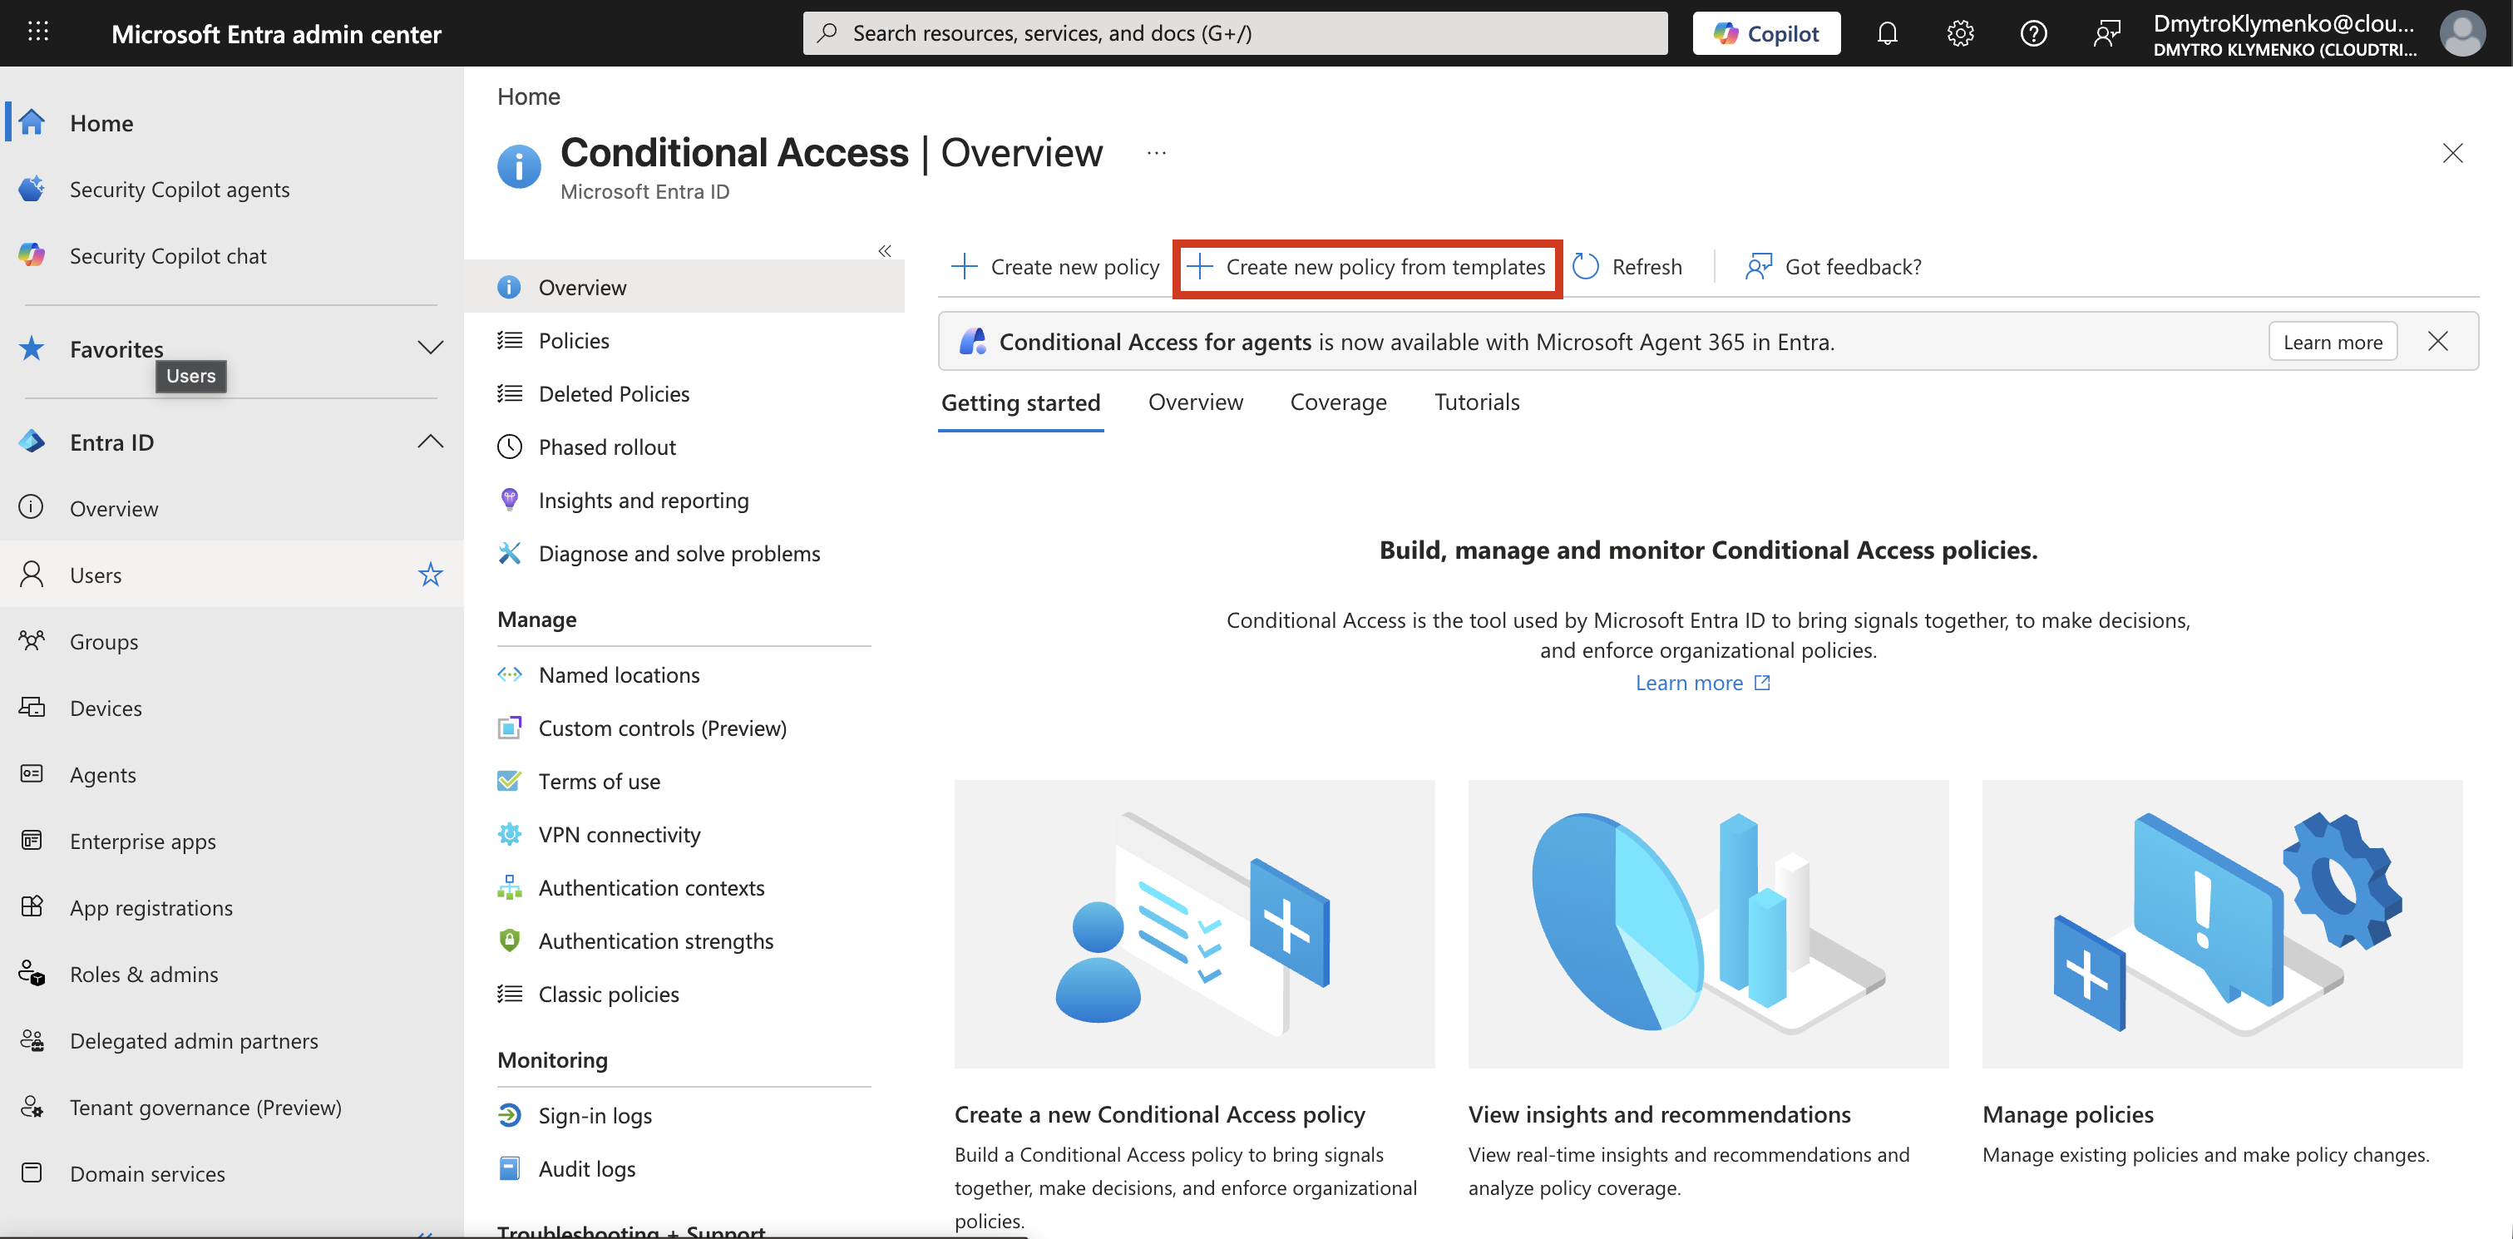Click the Sign-in logs icon
This screenshot has width=2513, height=1239.
pos(509,1115)
